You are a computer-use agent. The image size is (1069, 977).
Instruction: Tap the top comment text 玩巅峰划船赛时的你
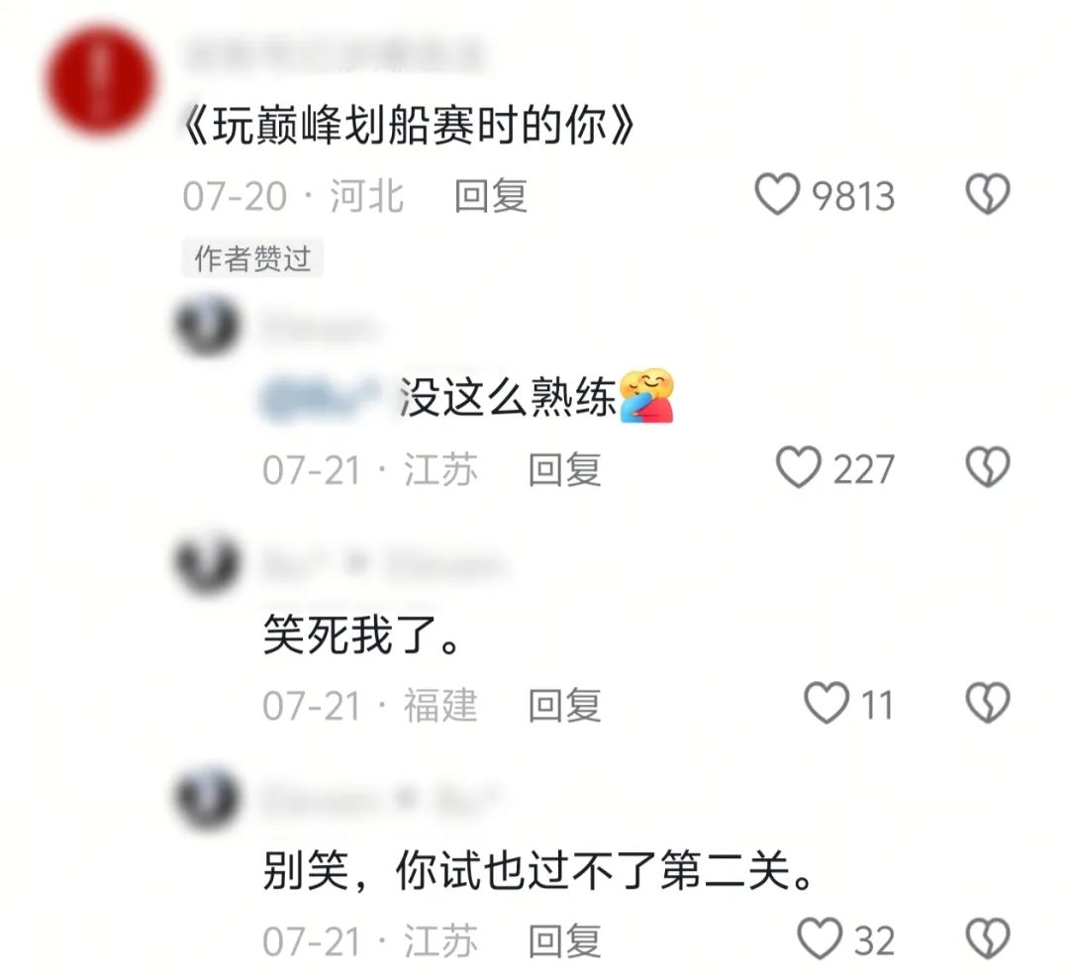pyautogui.click(x=410, y=127)
